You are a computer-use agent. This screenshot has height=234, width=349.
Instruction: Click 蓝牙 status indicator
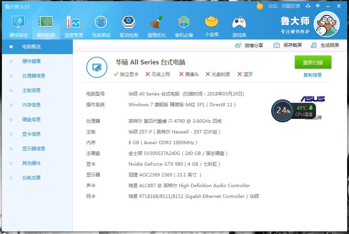tap(245, 74)
